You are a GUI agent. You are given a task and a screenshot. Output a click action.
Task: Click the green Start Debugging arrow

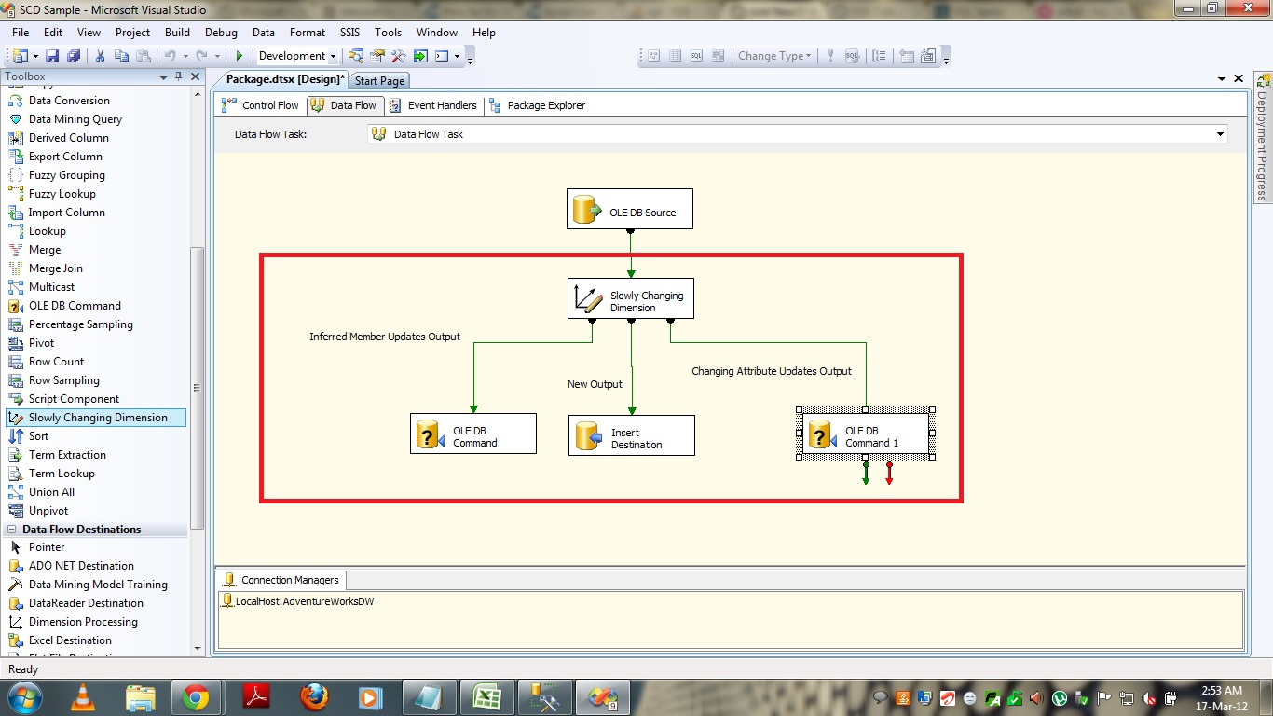[240, 56]
